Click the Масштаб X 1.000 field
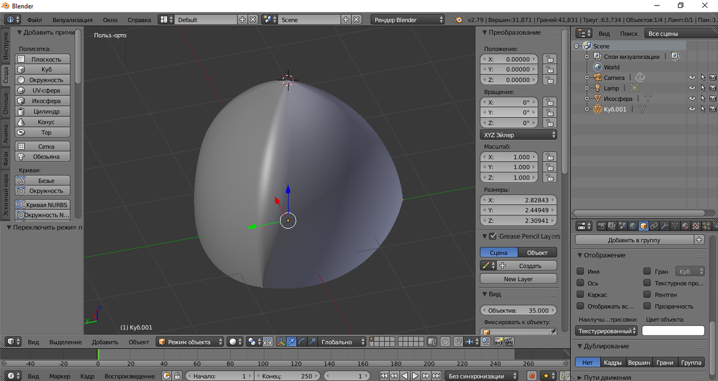The width and height of the screenshot is (718, 381). (x=509, y=157)
